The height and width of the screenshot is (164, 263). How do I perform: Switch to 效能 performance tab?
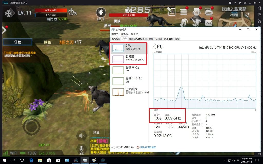point(125,38)
